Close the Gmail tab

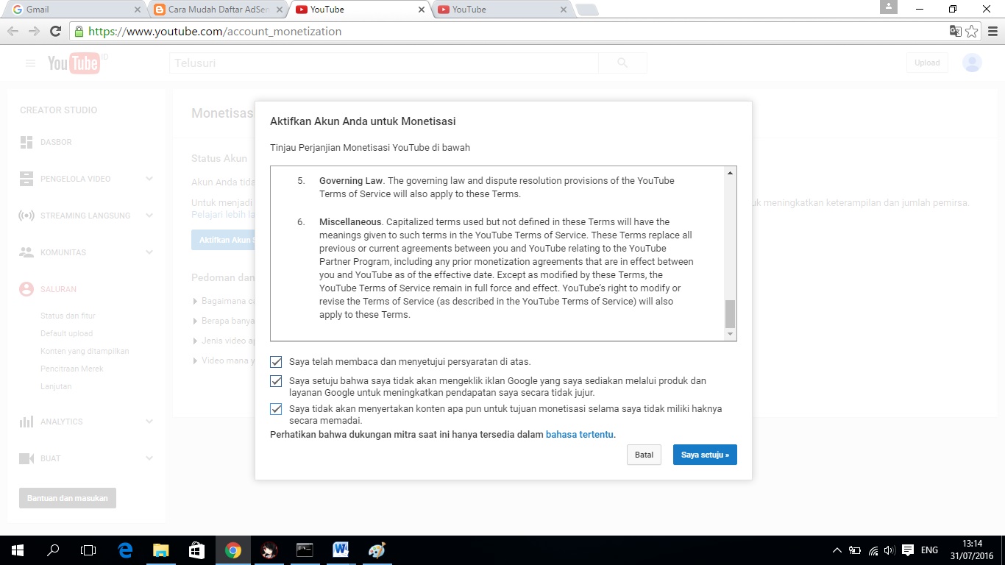tap(138, 10)
